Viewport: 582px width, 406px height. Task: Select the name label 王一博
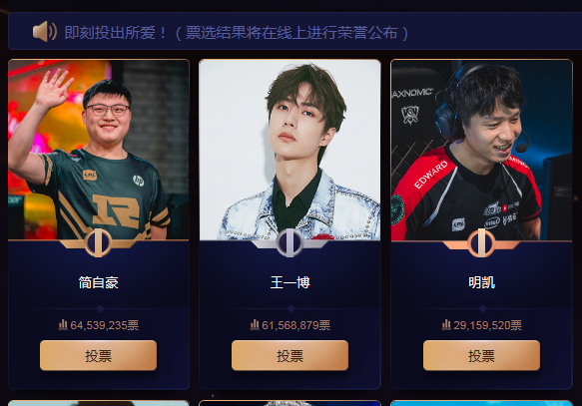[290, 282]
